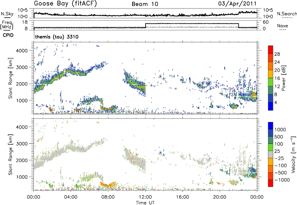Click the "28" power colorbar tick
Screen dimensions: 297x205
tap(277, 54)
